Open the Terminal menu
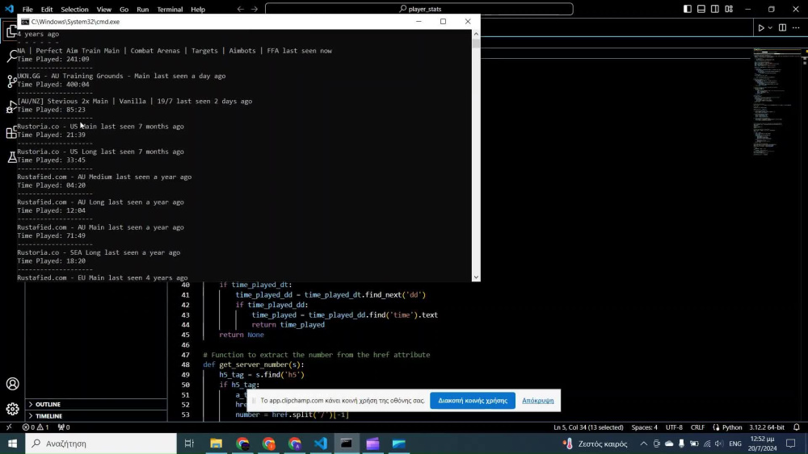 170,9
